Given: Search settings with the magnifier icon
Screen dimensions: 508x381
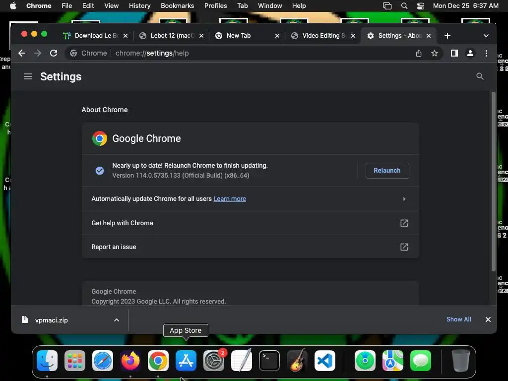Looking at the screenshot, I should [x=480, y=76].
